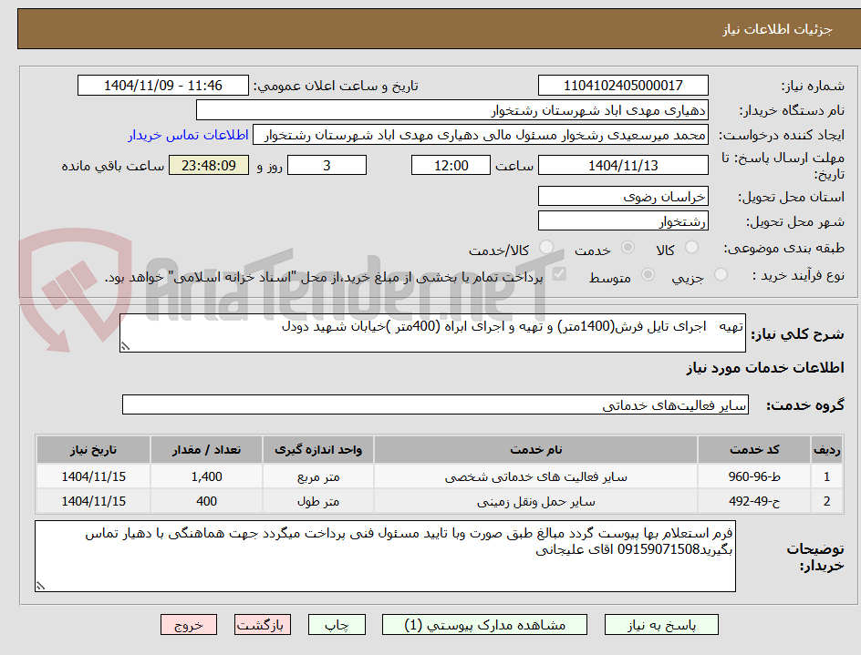Click the اطلاعات خدمات مورد نیاز heading
The image size is (861, 655).
[x=765, y=367]
